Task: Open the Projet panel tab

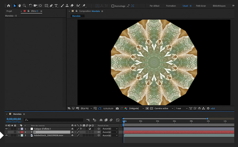Action: (9, 11)
